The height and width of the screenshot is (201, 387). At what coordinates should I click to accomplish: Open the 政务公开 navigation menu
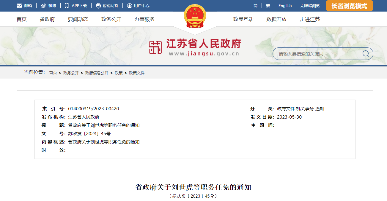[111, 19]
